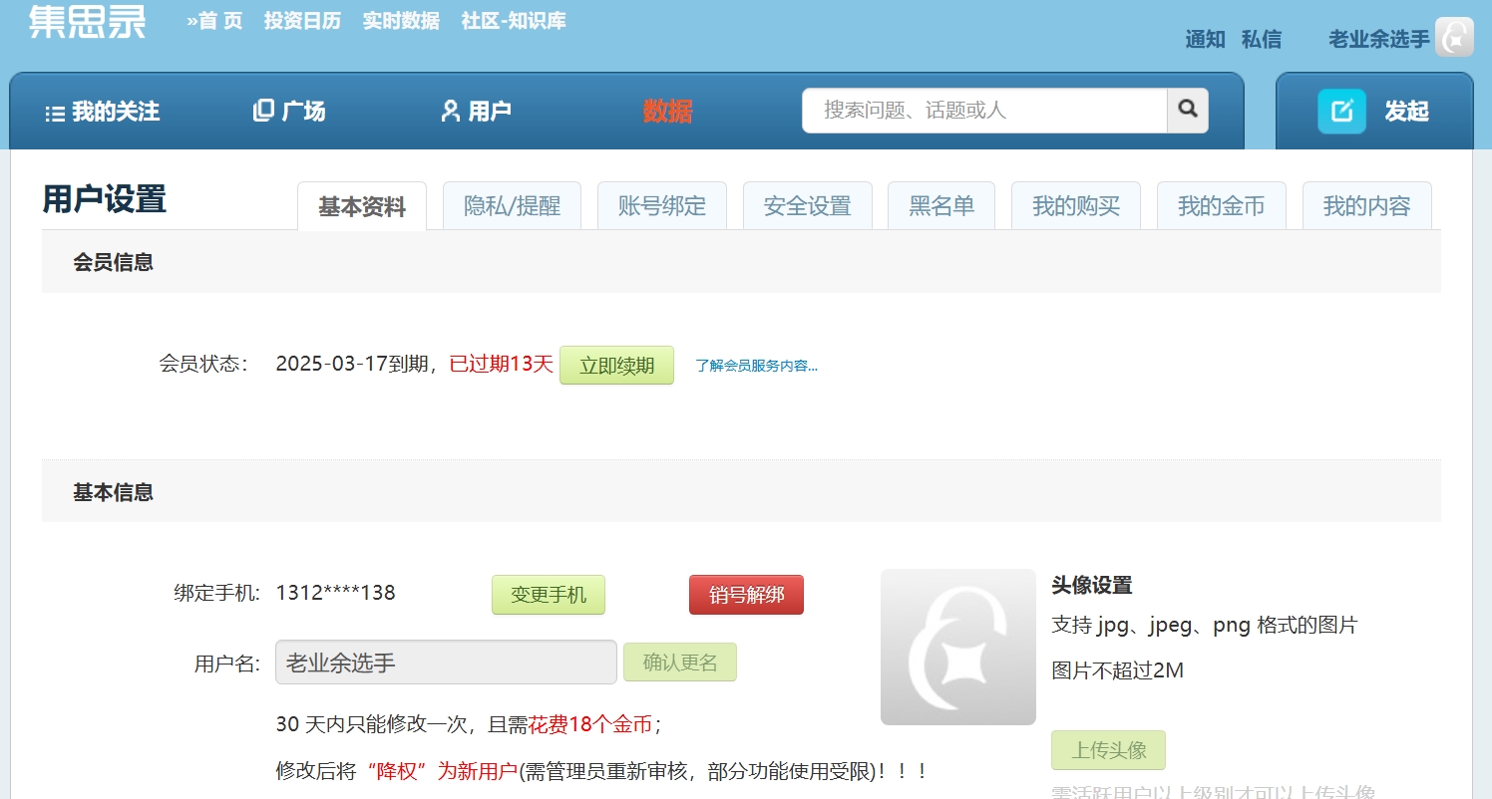Click the 支持 jpg、jpeg、png 格式的图片 text

coord(1205,626)
